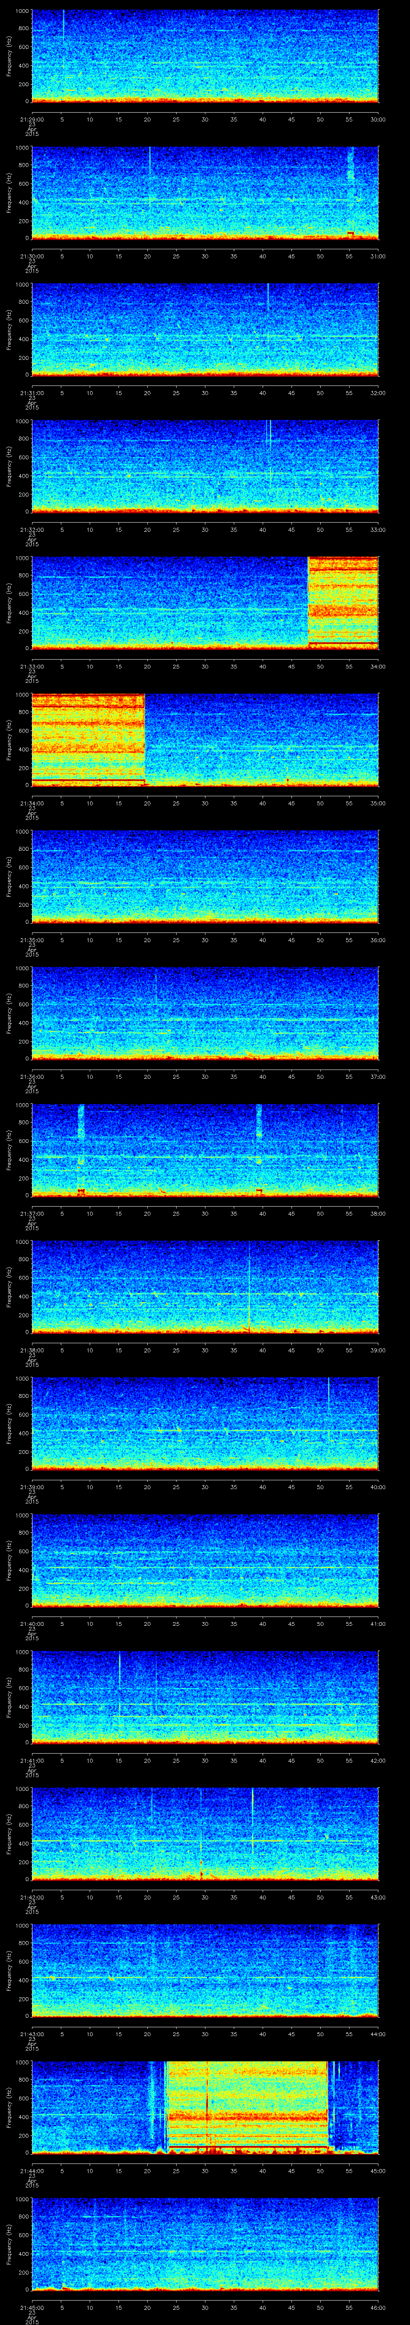Screen dimensions: 410x2325
Task: Click the "21:37:00" start time label
Action: coord(32,1213)
